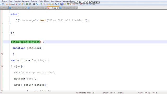Screen dimensions: 167x94
Task: Click the $.ajax({ line
Action: point(17,66)
